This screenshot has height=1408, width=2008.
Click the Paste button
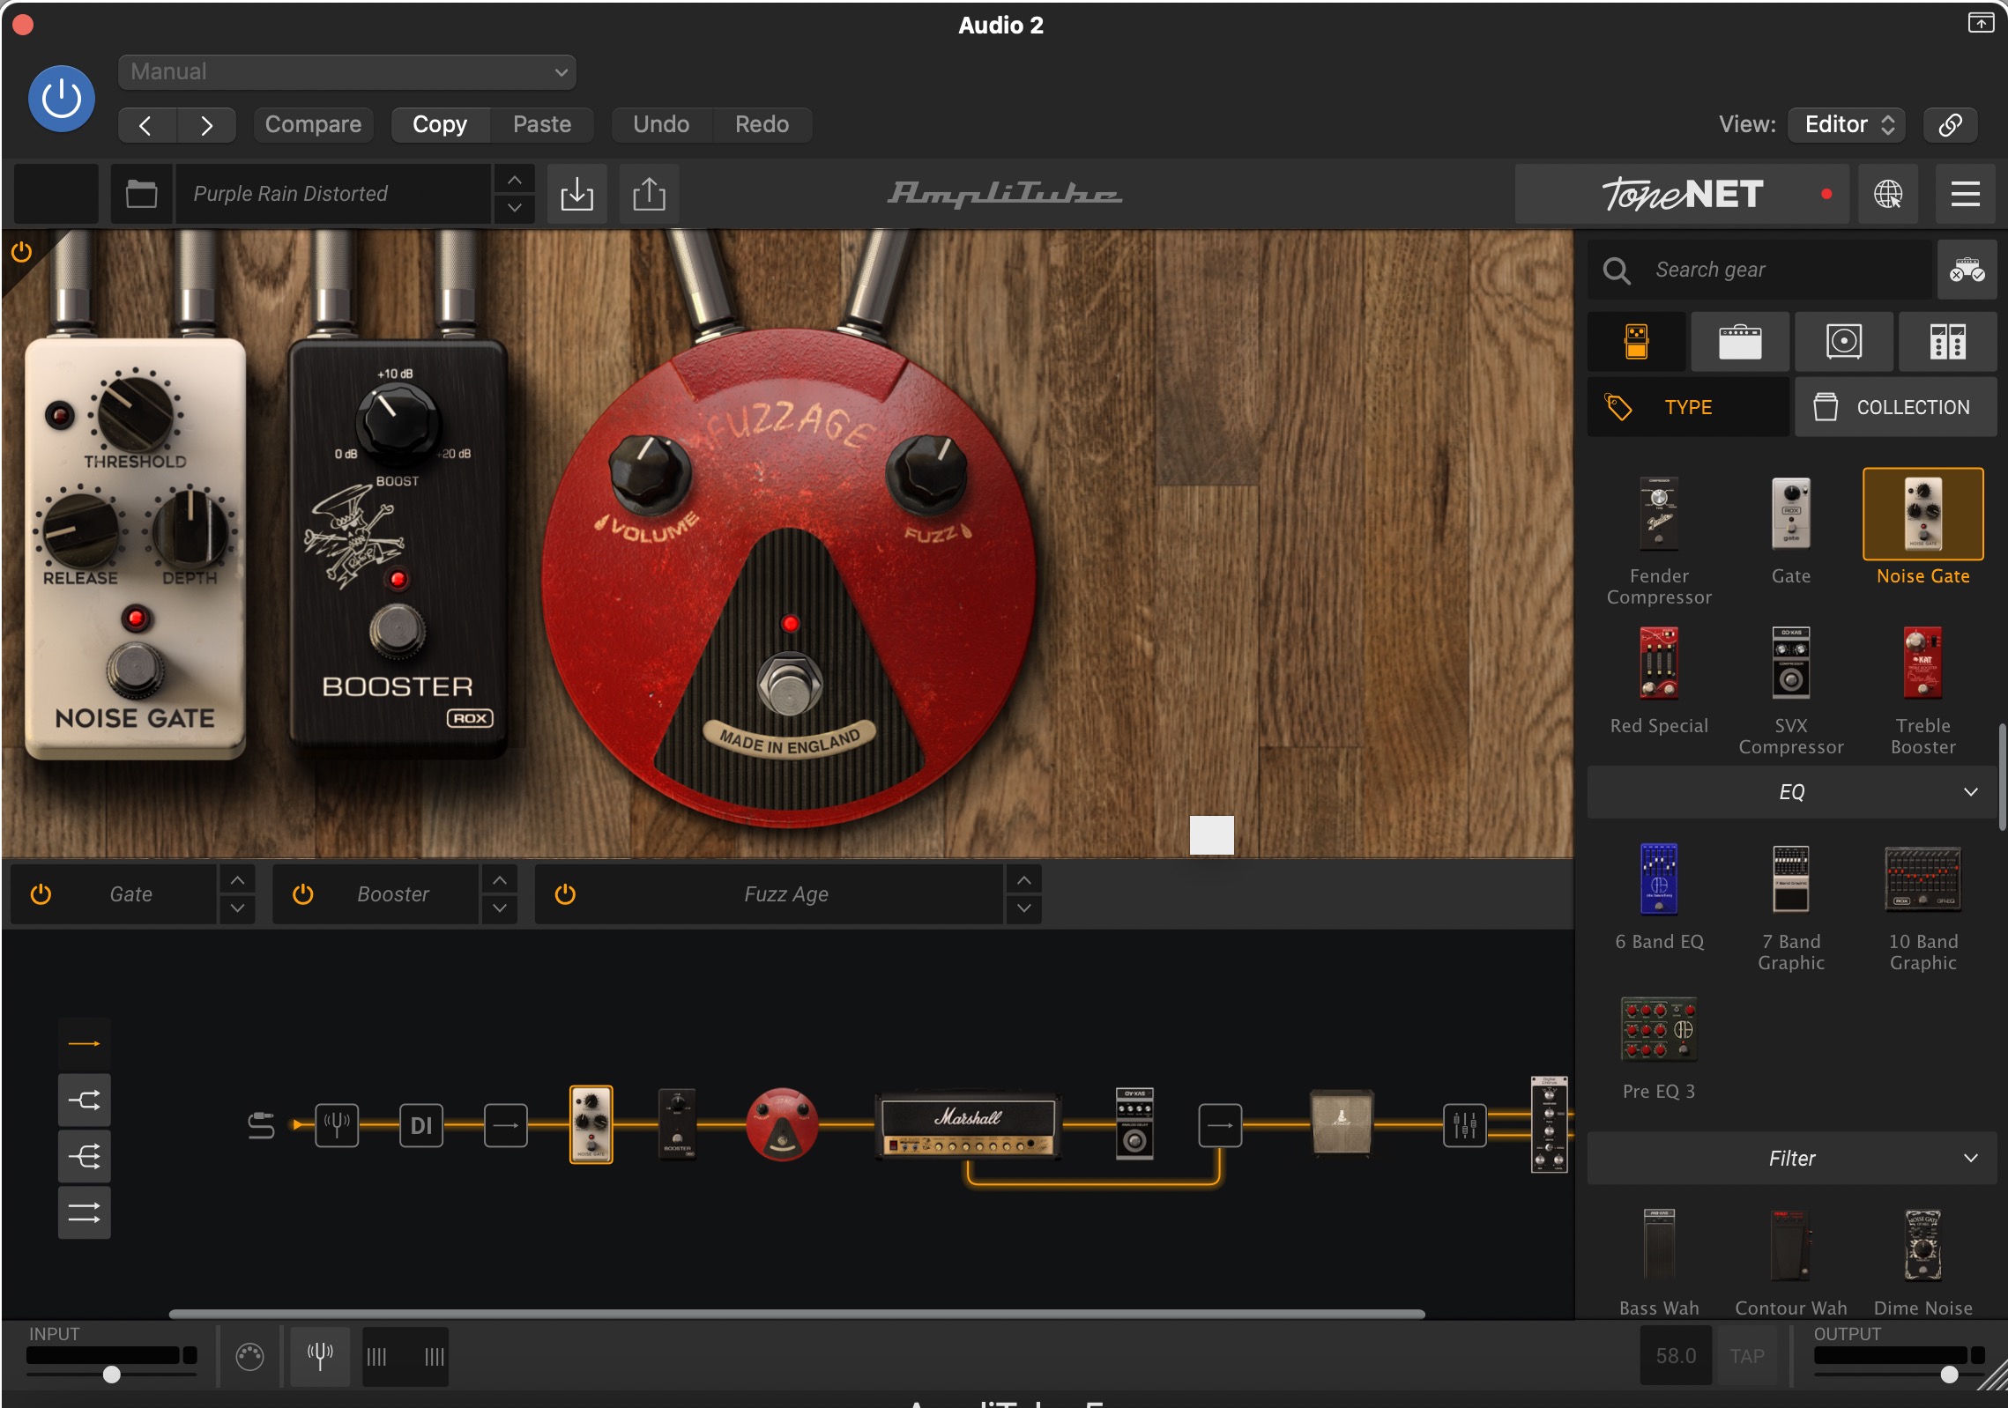[542, 125]
